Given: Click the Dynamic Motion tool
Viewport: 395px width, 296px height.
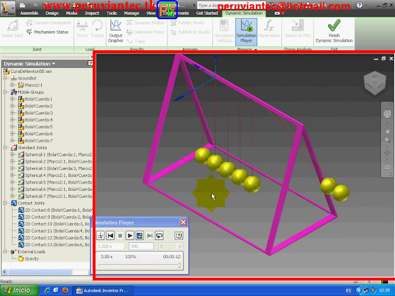Looking at the screenshot, I should pos(145,22).
